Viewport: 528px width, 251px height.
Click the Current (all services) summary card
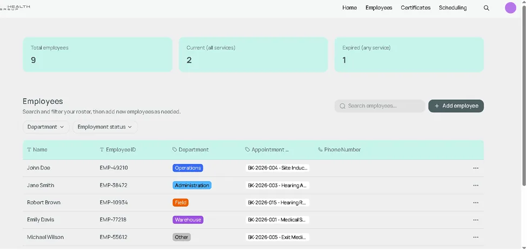[253, 55]
